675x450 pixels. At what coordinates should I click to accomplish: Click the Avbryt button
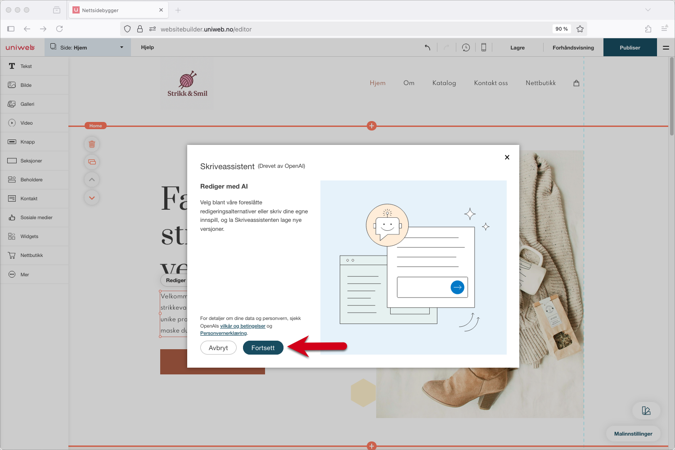[x=218, y=348]
